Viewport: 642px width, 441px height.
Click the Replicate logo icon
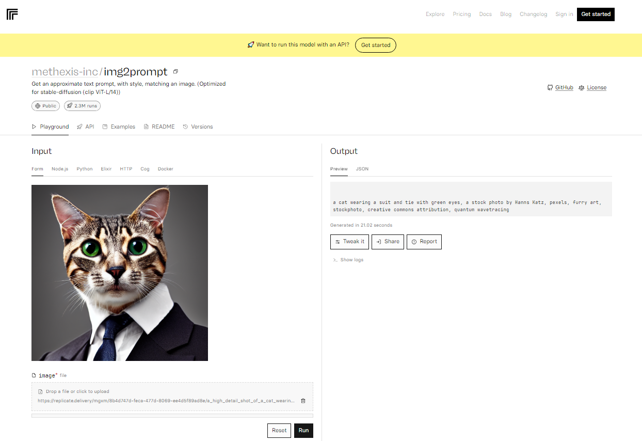click(12, 14)
